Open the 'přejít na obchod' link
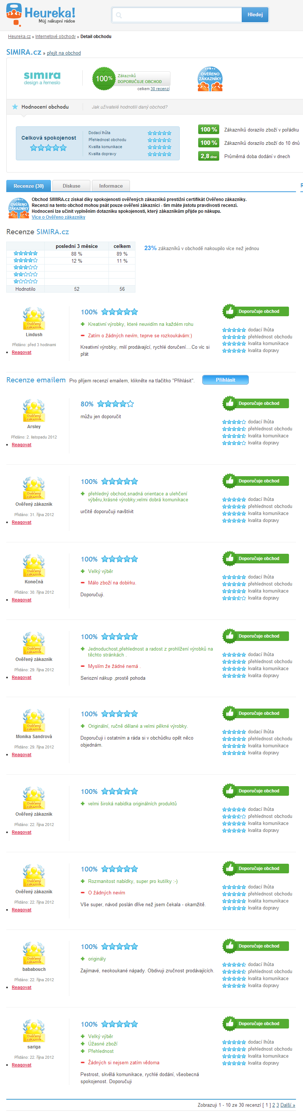 (x=64, y=53)
